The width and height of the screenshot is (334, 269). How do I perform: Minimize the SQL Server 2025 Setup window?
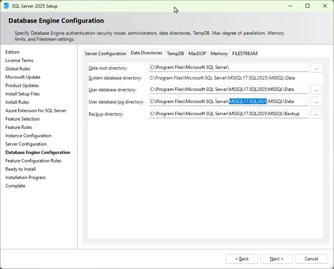click(x=290, y=6)
